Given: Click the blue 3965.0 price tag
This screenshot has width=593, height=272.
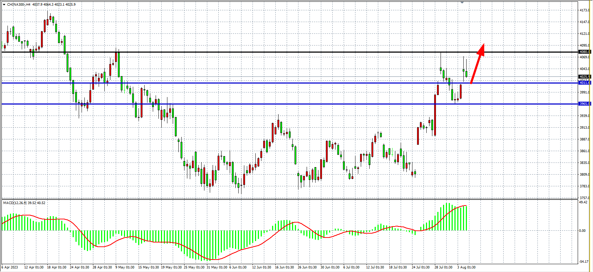Looking at the screenshot, I should pyautogui.click(x=584, y=104).
